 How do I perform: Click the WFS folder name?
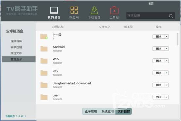pos(56,59)
